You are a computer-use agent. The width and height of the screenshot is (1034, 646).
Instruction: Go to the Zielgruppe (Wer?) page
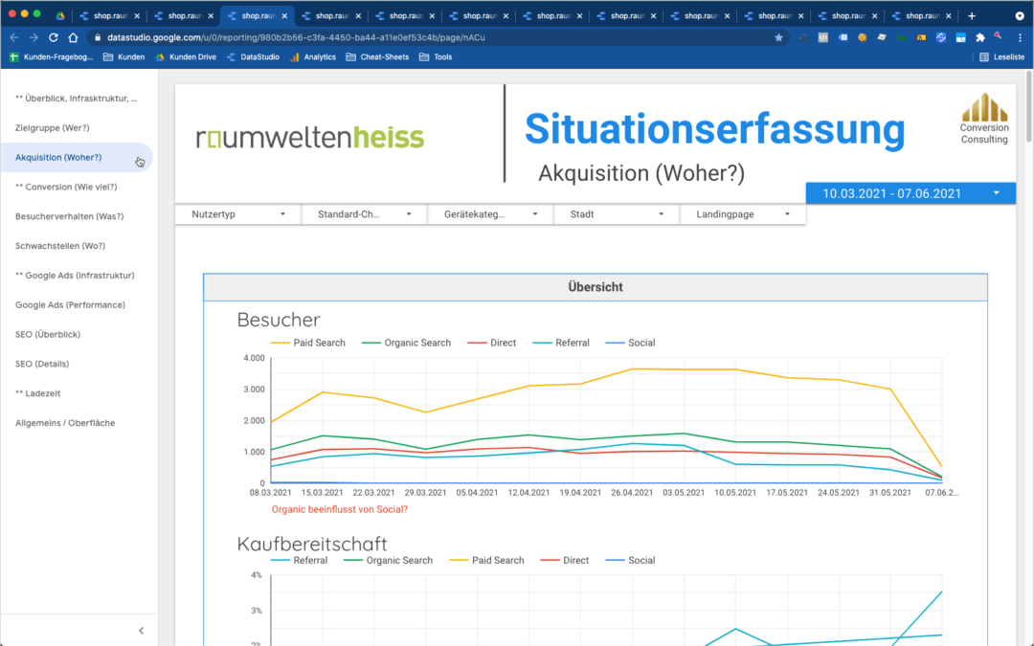click(x=53, y=127)
